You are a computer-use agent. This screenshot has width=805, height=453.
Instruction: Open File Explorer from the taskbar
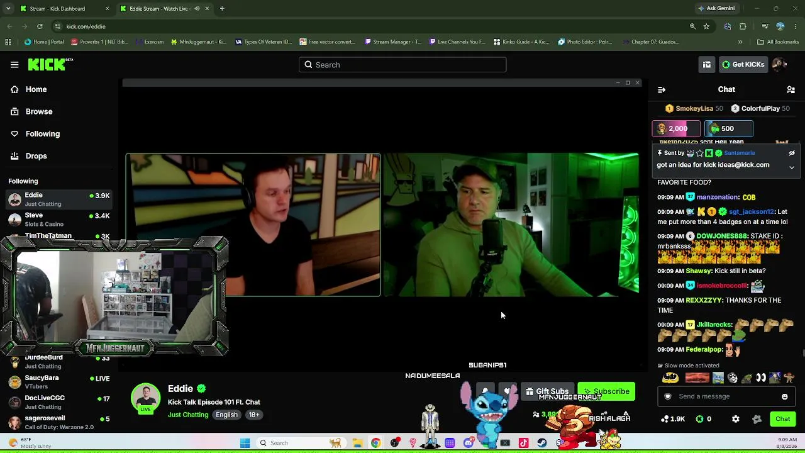coord(357,443)
